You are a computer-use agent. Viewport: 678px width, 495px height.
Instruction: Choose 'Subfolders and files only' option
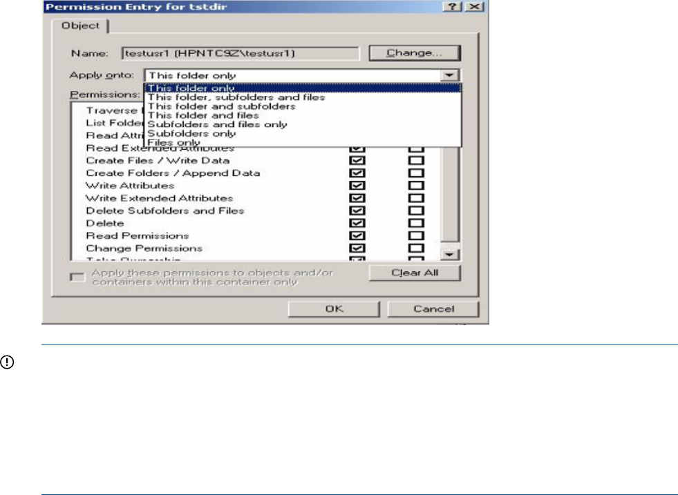pyautogui.click(x=217, y=124)
